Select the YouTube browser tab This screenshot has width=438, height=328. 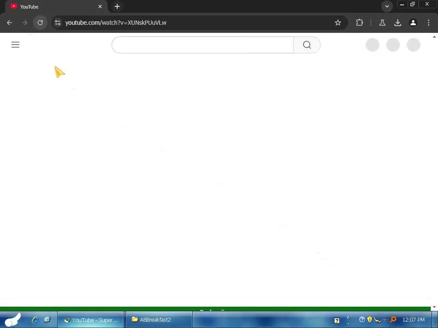[56, 6]
